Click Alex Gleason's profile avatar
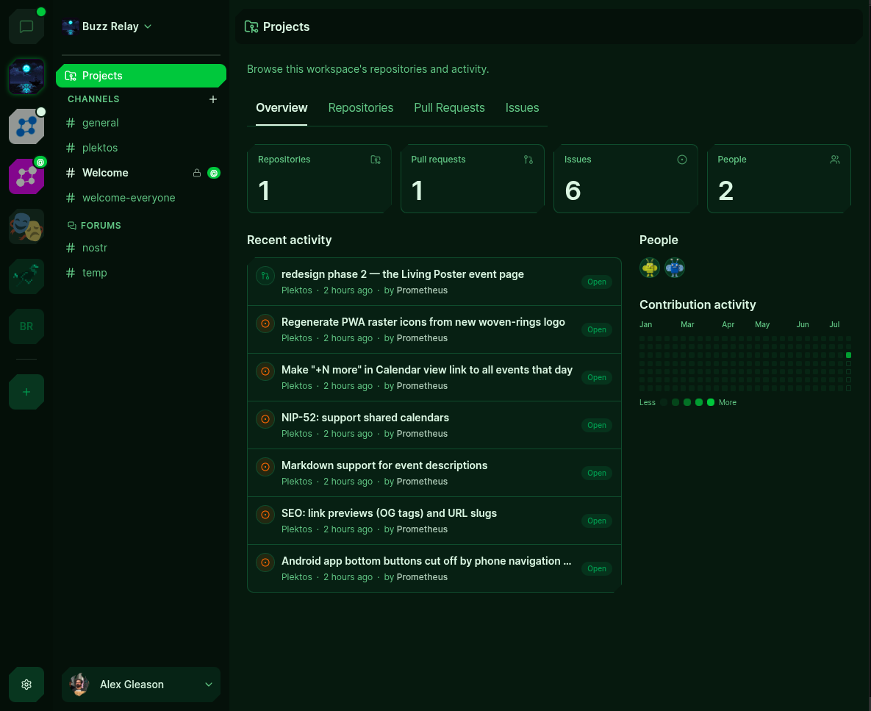This screenshot has width=871, height=711. coord(79,685)
